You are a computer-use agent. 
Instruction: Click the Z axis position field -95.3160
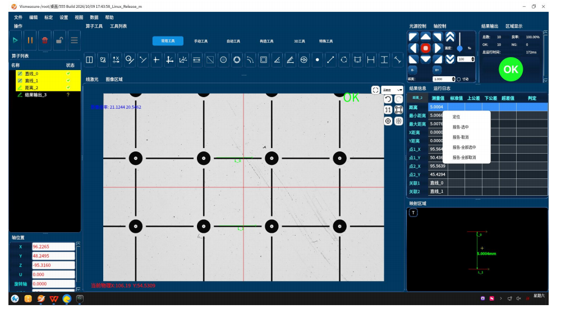[x=53, y=265]
